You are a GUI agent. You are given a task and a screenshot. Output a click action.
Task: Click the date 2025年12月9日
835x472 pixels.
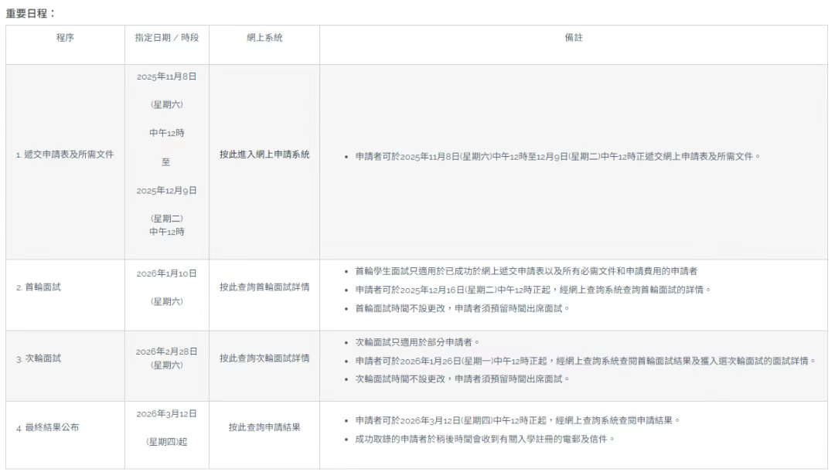tap(167, 191)
